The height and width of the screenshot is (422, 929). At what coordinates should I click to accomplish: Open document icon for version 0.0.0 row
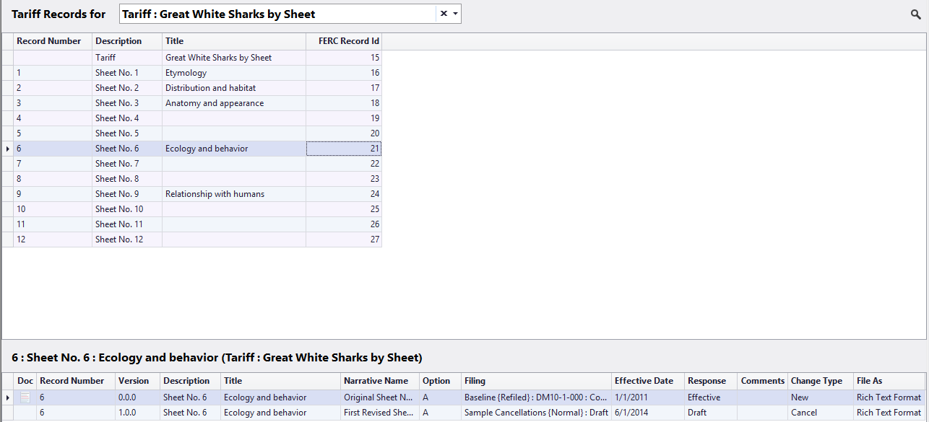tap(25, 397)
